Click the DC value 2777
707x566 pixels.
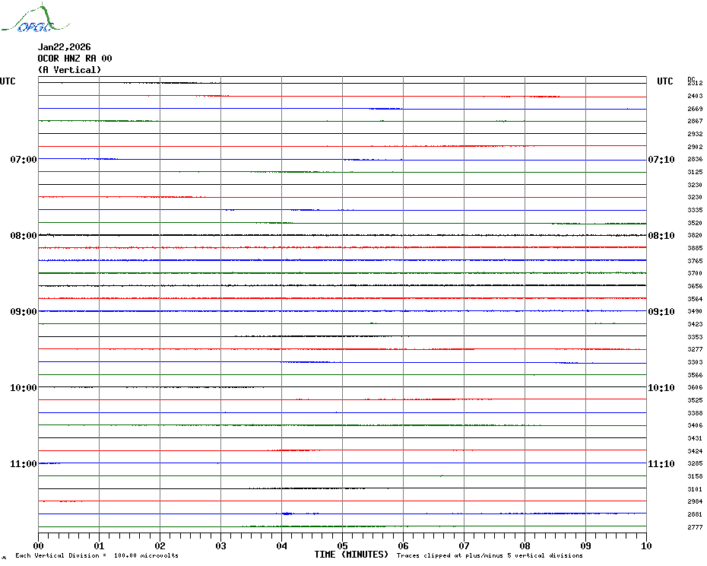coord(694,527)
